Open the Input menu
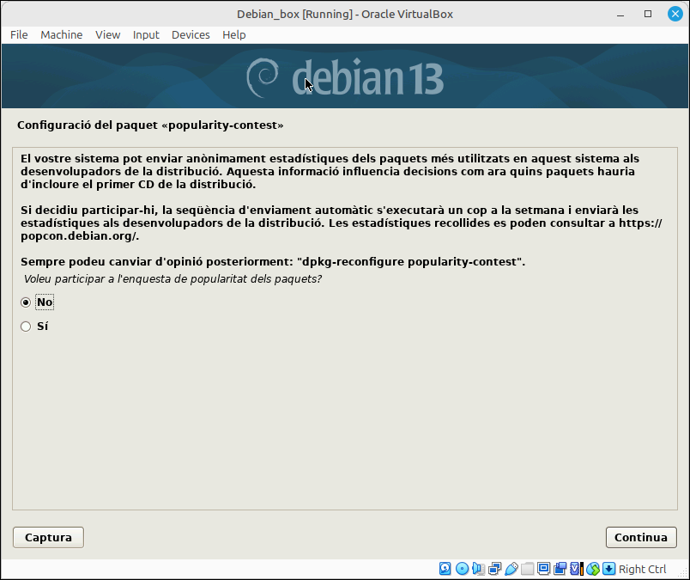 146,35
